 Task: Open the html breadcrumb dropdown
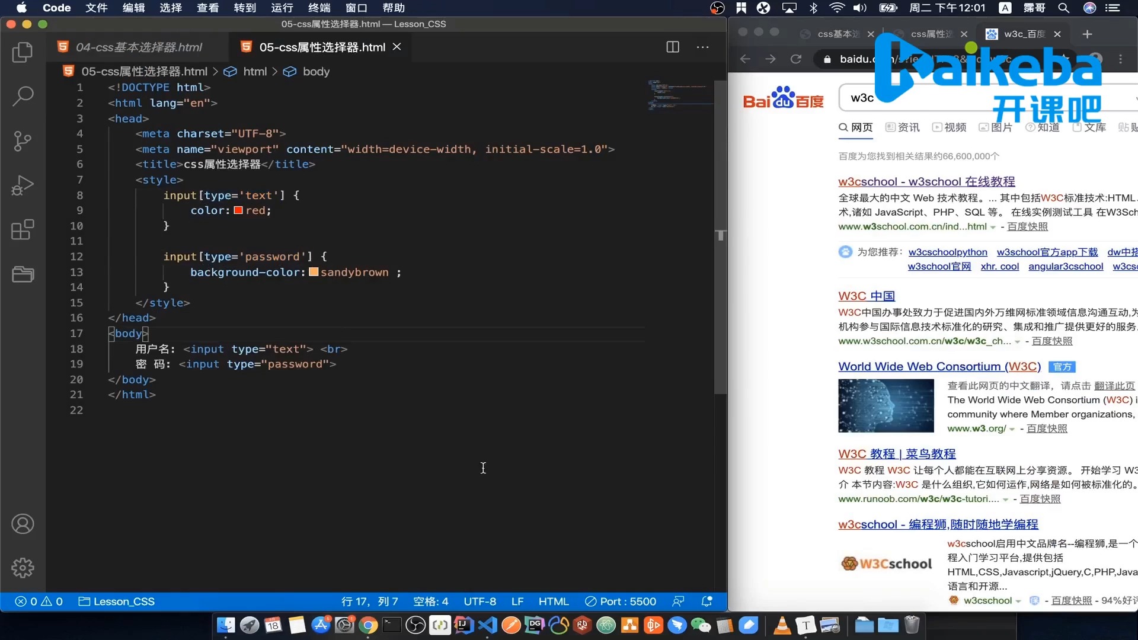(x=255, y=71)
